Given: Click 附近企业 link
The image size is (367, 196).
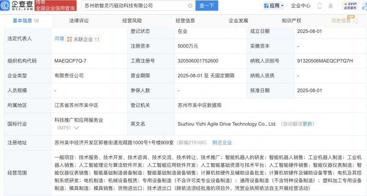Looking at the screenshot, I should tap(222, 142).
